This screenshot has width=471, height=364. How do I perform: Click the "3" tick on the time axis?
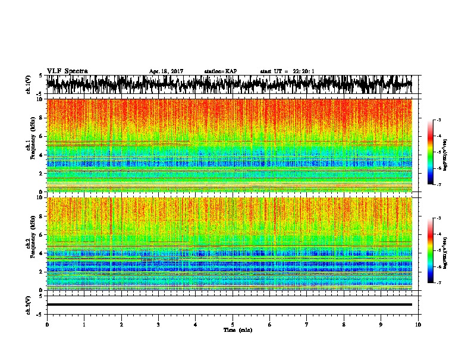pyautogui.click(x=158, y=325)
